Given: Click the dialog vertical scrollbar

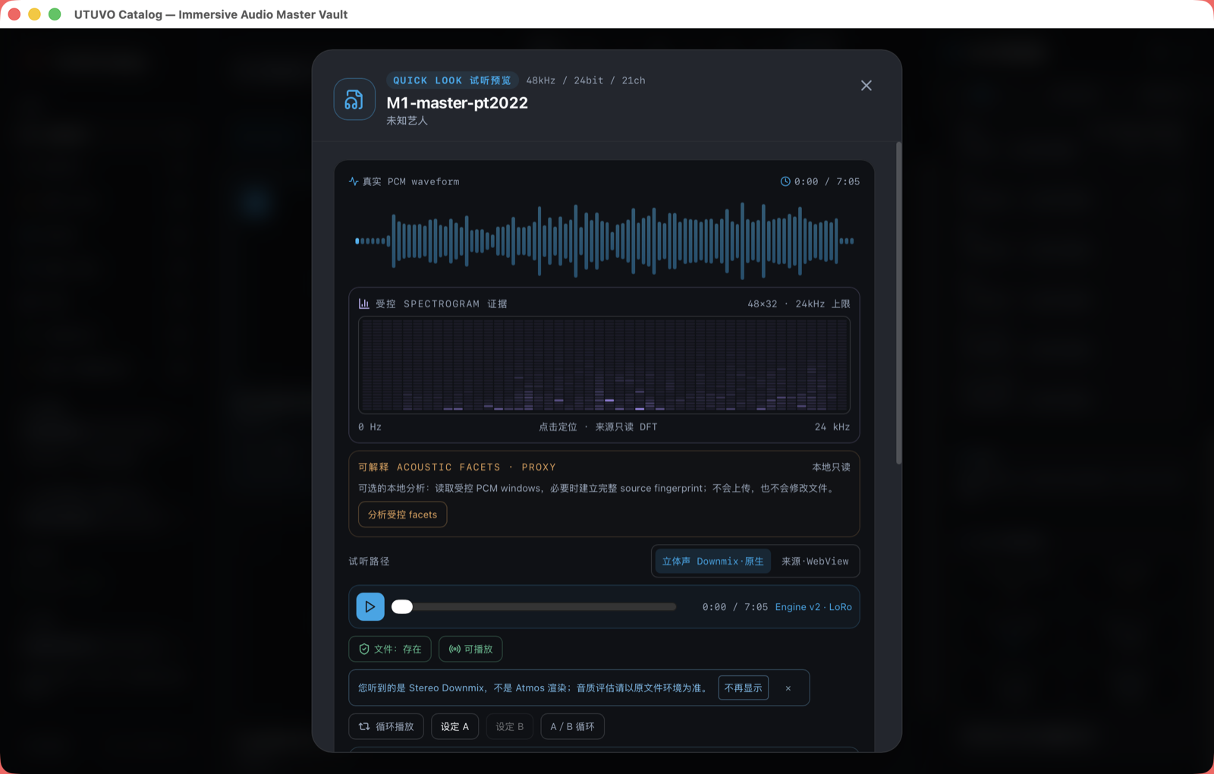Looking at the screenshot, I should coord(898,303).
